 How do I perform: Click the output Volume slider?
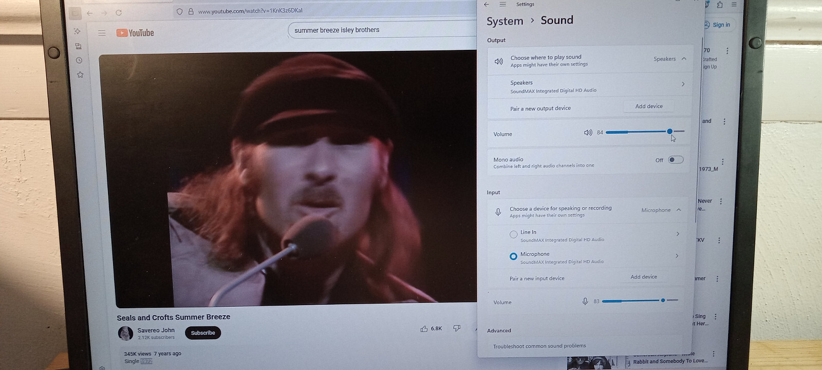pyautogui.click(x=645, y=132)
